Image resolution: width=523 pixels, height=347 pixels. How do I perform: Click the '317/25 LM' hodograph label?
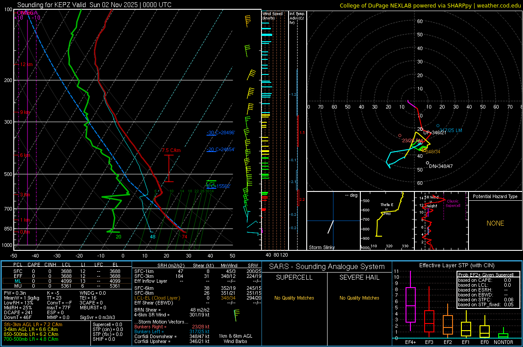tap(451, 130)
